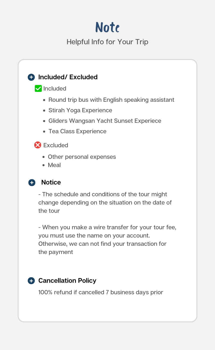Click the red X Excluded icon

tap(38, 145)
